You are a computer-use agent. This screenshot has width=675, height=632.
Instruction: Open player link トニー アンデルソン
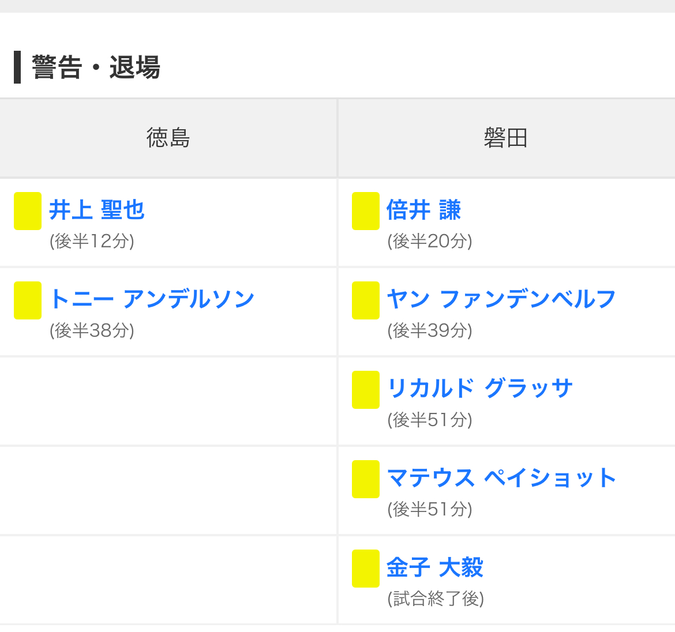(x=152, y=299)
